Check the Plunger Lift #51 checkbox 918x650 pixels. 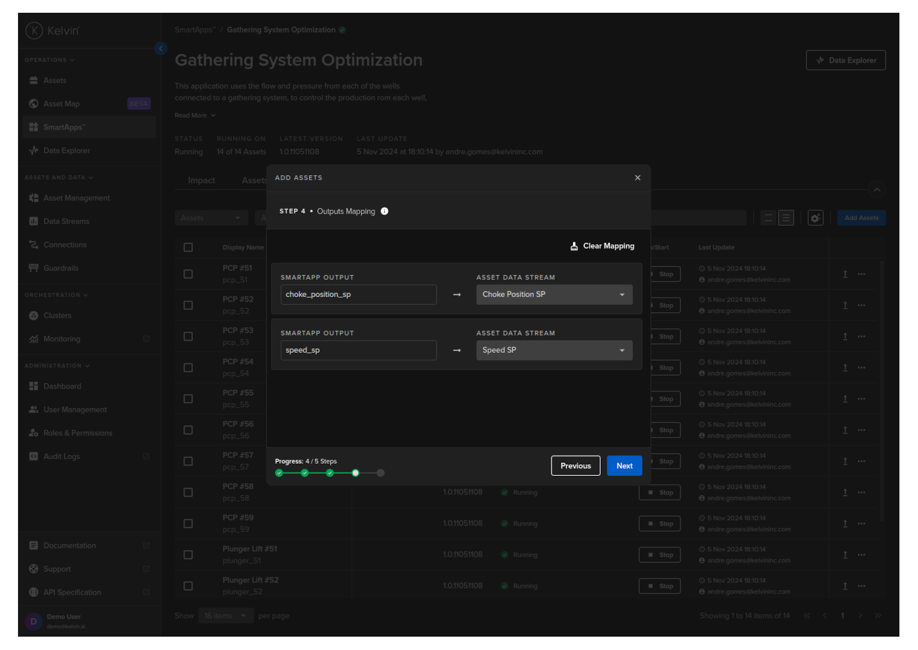(x=188, y=555)
